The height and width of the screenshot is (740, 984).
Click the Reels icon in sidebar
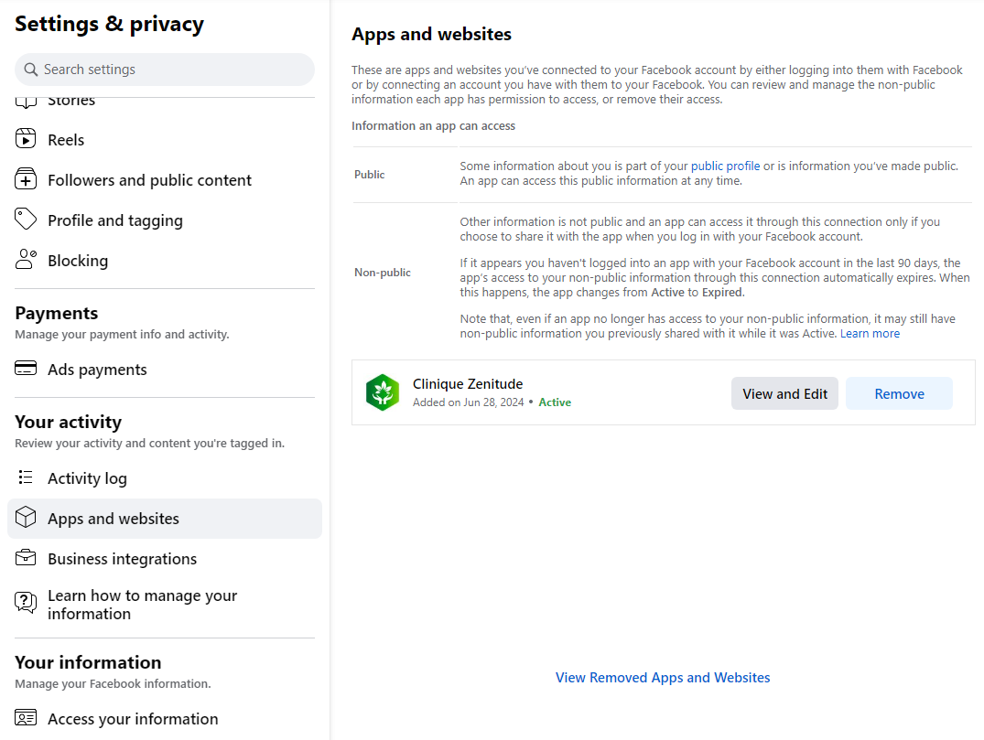pos(26,140)
